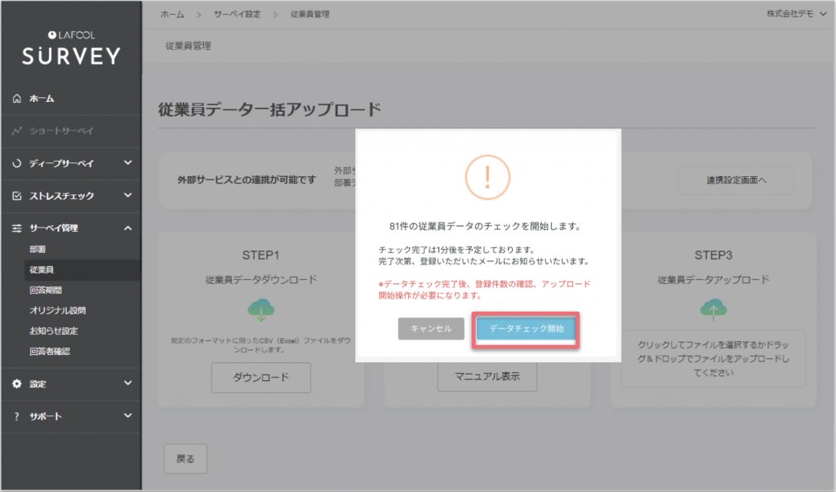Select 回答者確認 in the sidebar
836x492 pixels.
click(50, 352)
